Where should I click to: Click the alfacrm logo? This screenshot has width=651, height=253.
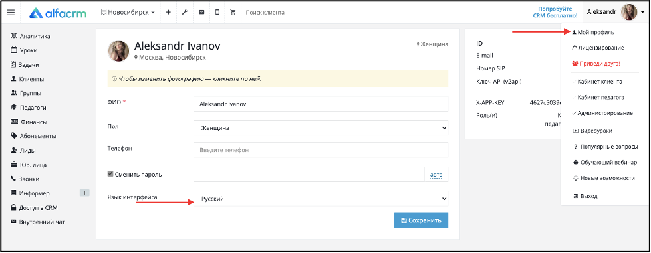point(58,13)
